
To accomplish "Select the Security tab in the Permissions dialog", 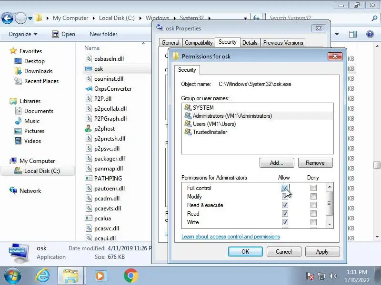I will 187,70.
